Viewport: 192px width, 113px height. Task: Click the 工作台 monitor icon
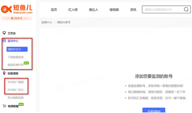point(4,33)
